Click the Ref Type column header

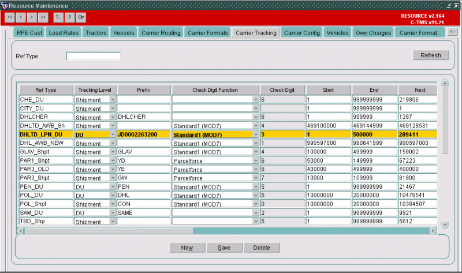[x=46, y=90]
